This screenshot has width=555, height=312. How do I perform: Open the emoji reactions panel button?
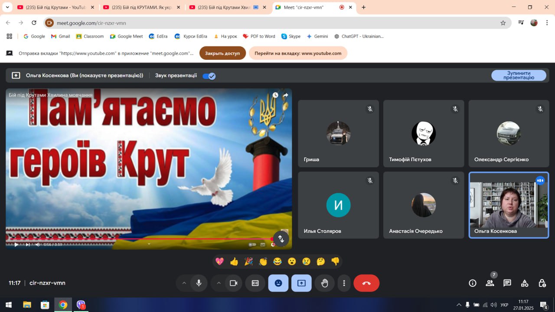tap(278, 283)
